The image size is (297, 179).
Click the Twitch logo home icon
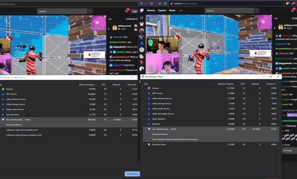(x=142, y=10)
